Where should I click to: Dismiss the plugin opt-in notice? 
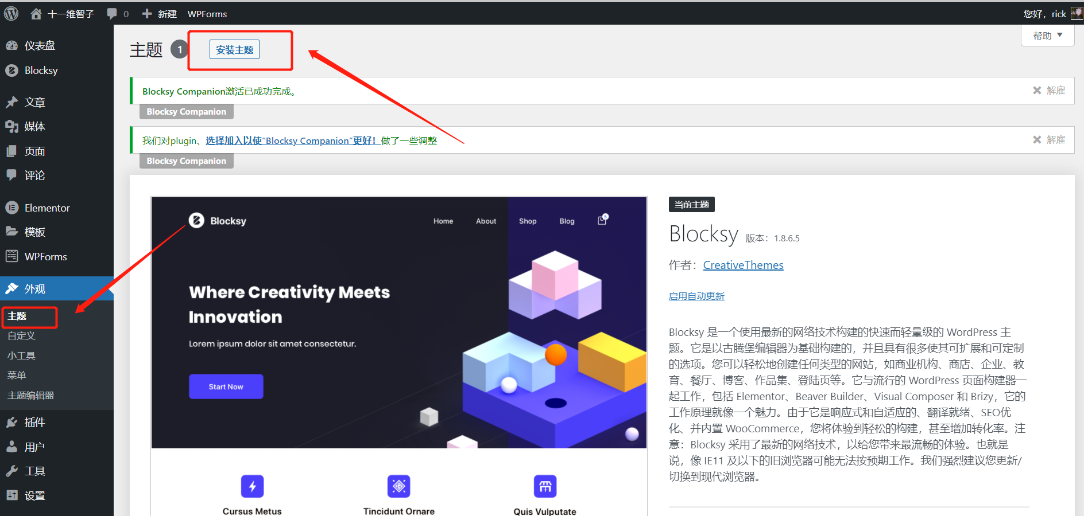point(1049,140)
